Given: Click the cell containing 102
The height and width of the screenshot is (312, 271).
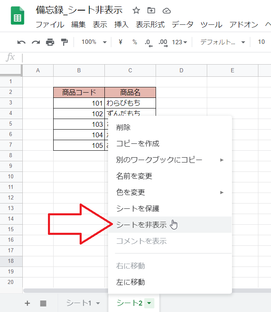Looking at the screenshot, I should point(79,114).
